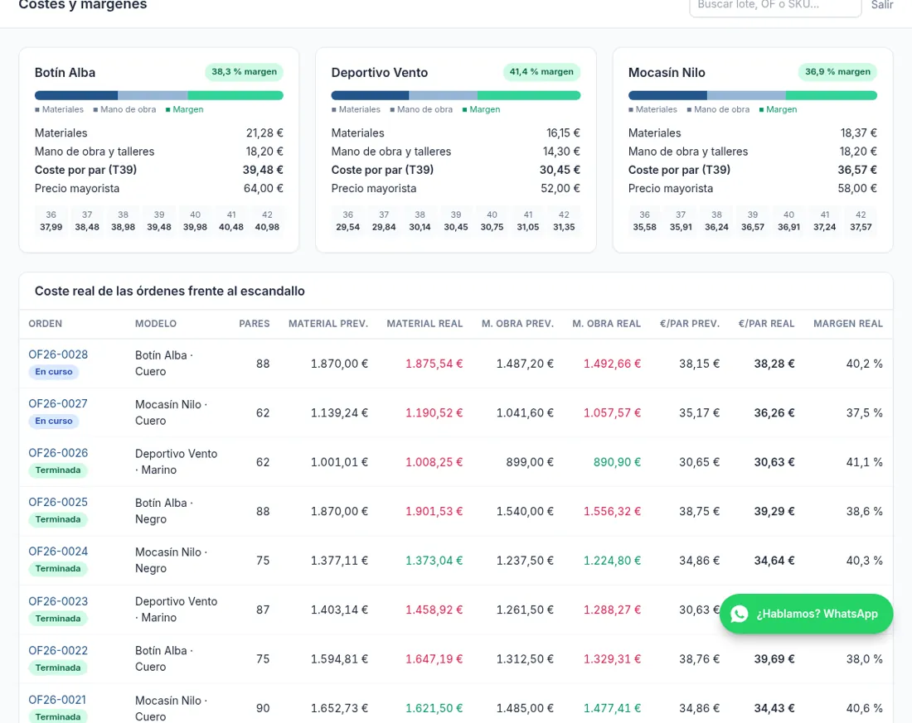Click the dark blue Materiales segment of Botín Alba's bar
The image size is (912, 723).
click(x=76, y=95)
